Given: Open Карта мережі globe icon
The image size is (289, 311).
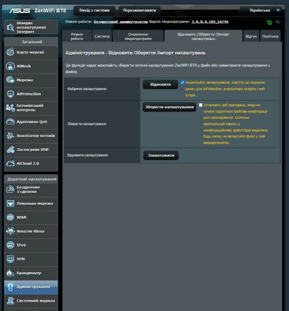Looking at the screenshot, I should [x=10, y=52].
